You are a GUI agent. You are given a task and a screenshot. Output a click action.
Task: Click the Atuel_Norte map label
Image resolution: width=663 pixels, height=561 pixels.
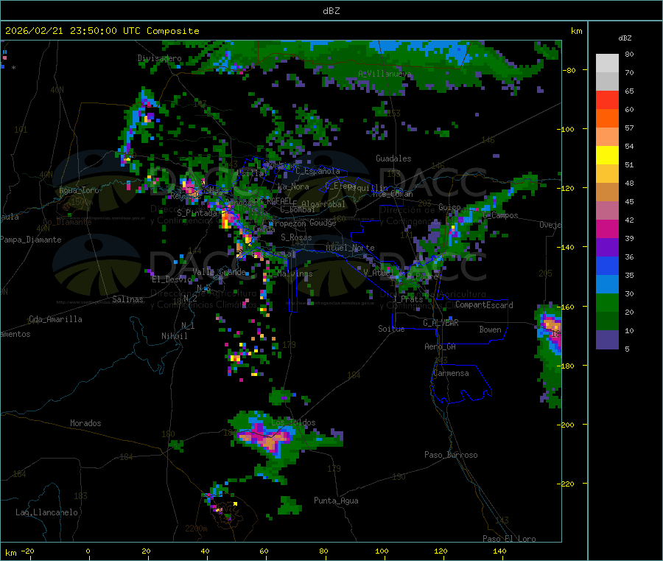(350, 248)
